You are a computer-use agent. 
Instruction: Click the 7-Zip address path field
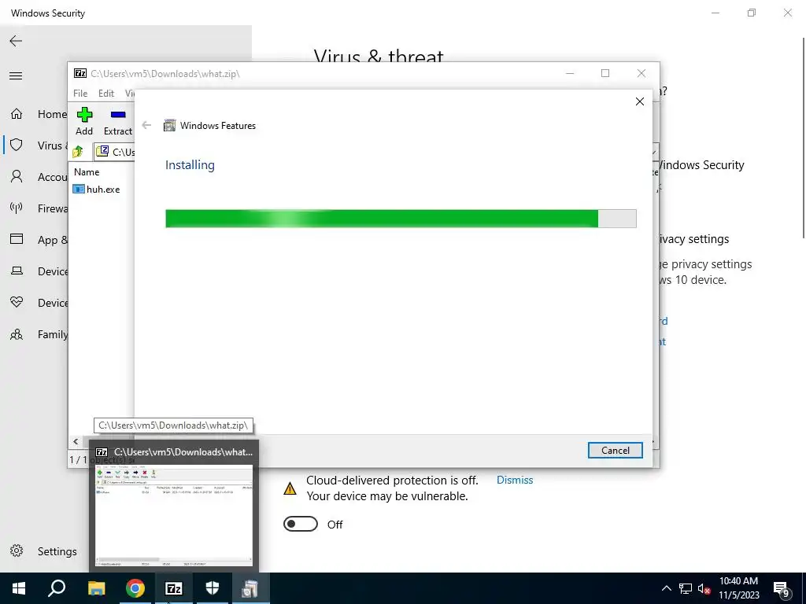[115, 152]
